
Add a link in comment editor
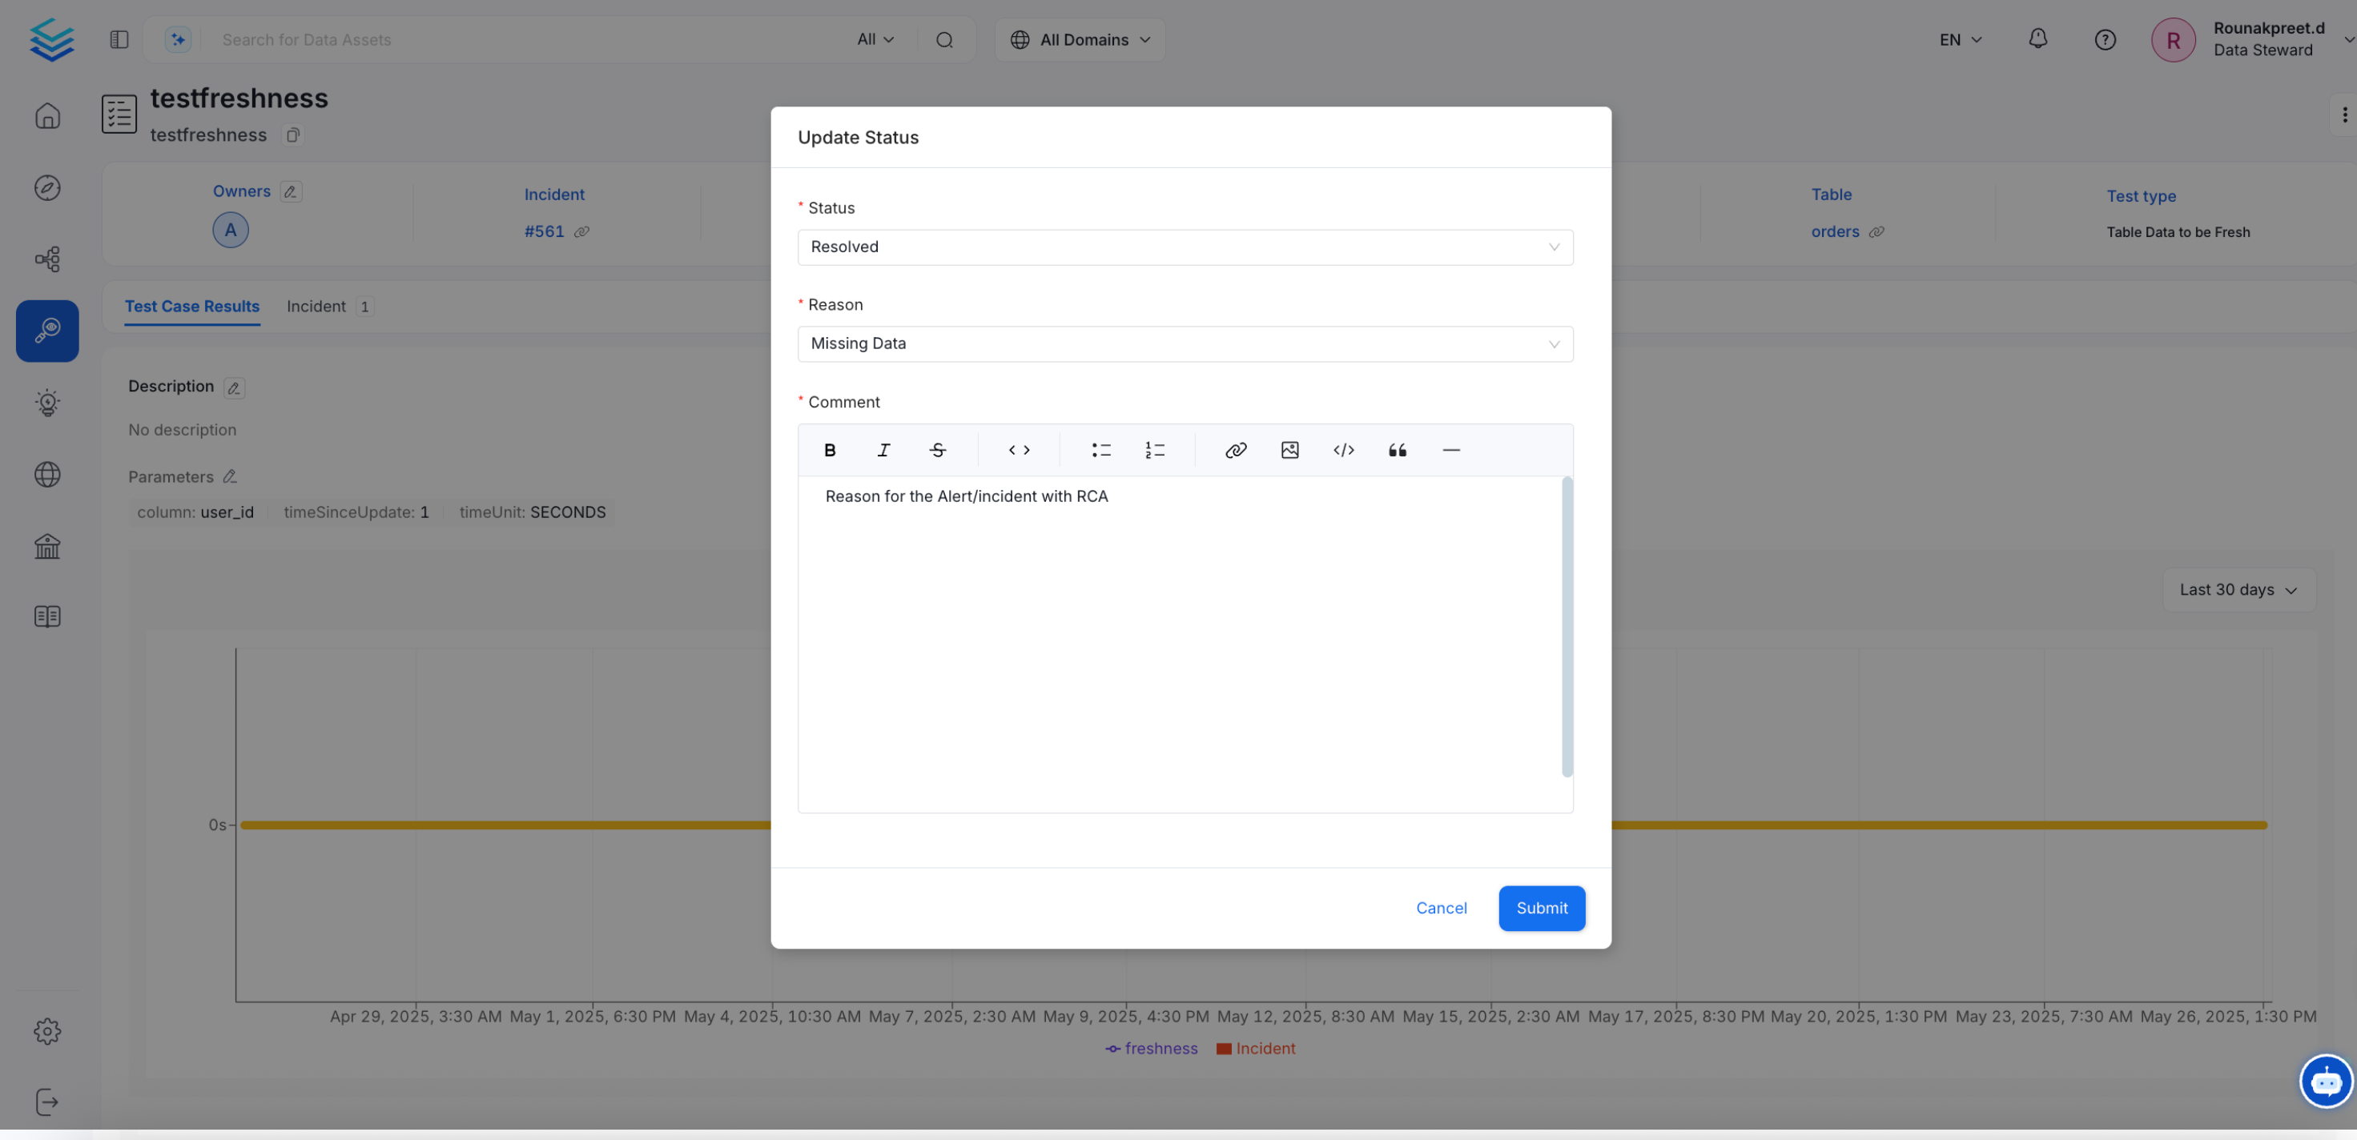pyautogui.click(x=1235, y=450)
